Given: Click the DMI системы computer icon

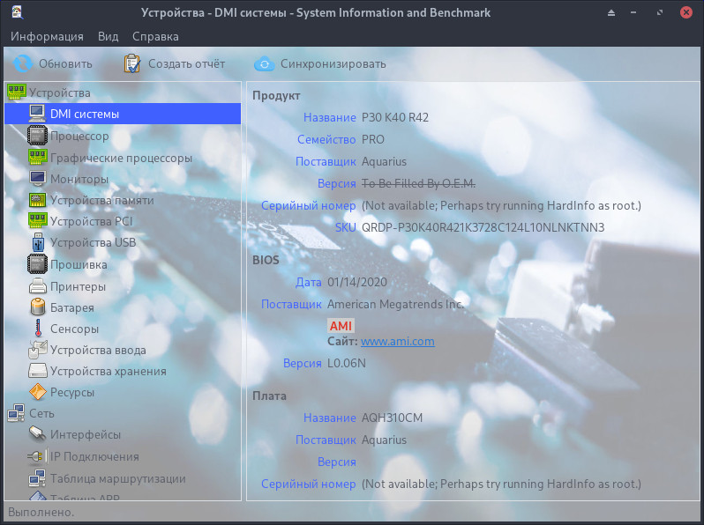Looking at the screenshot, I should click(37, 114).
